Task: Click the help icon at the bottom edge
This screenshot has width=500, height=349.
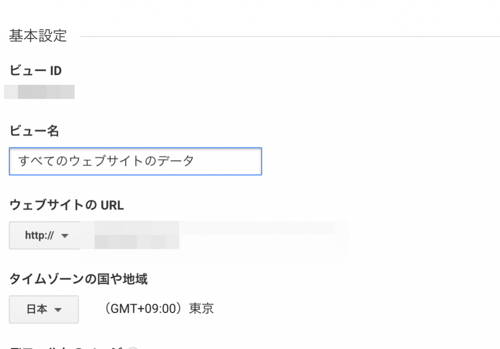Action: coord(133,348)
